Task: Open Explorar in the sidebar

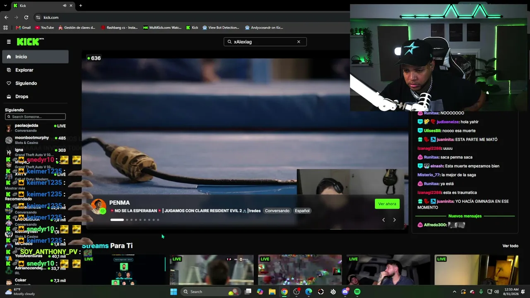Action: coord(35,70)
